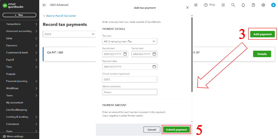Open the clipboard tasks icon
The height and width of the screenshot is (139, 278).
pyautogui.click(x=253, y=5)
